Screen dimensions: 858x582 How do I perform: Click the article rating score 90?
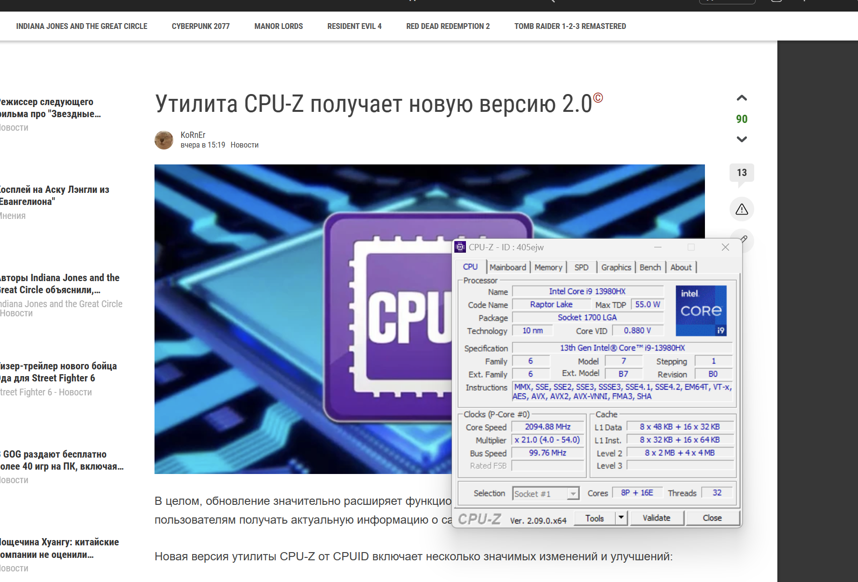pos(742,119)
